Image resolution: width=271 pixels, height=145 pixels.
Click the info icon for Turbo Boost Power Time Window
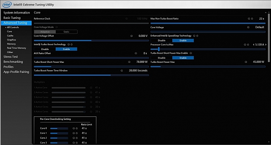click(122, 71)
